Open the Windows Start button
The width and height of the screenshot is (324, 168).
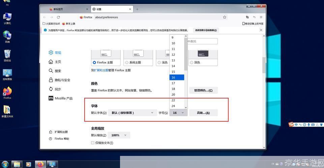[5, 164]
